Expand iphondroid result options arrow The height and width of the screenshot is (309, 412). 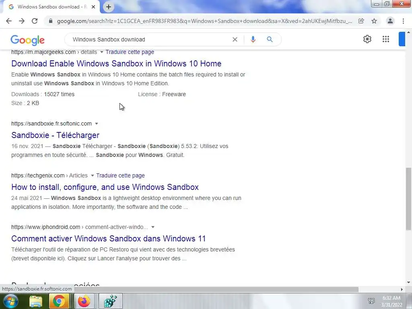tap(152, 227)
